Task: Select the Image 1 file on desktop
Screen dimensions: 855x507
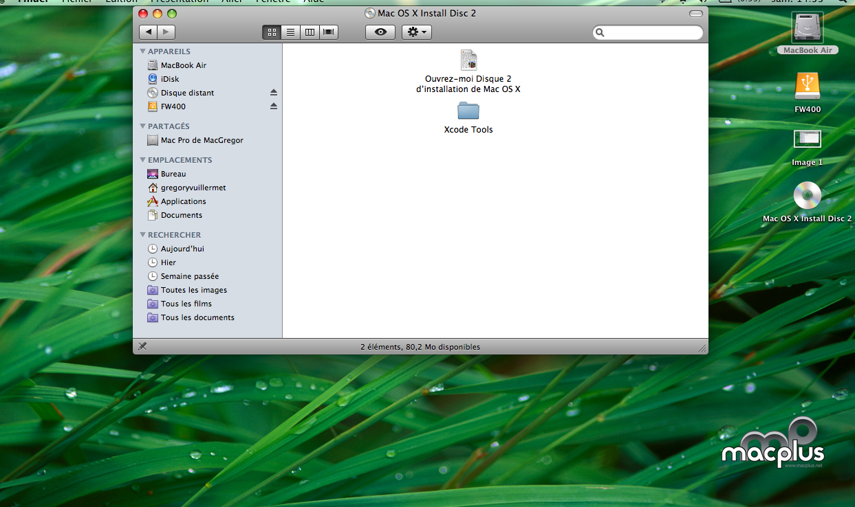Action: pyautogui.click(x=808, y=139)
